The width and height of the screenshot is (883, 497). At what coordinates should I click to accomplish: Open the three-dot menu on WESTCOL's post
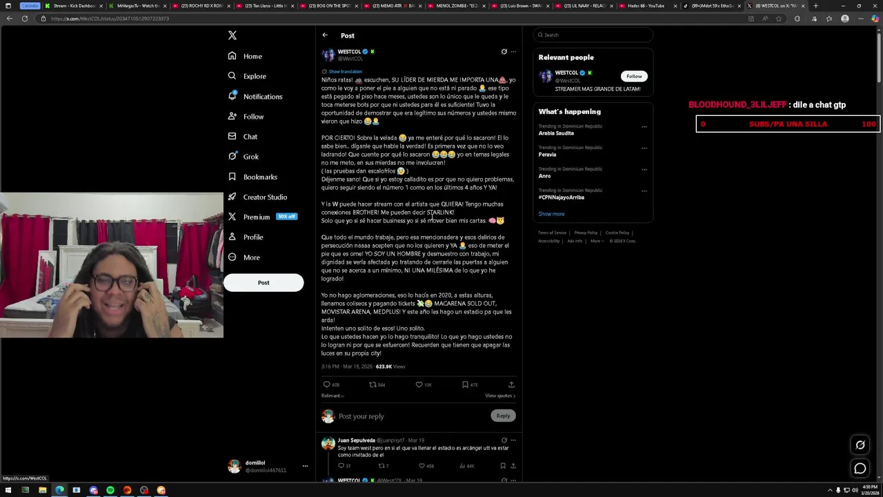513,52
